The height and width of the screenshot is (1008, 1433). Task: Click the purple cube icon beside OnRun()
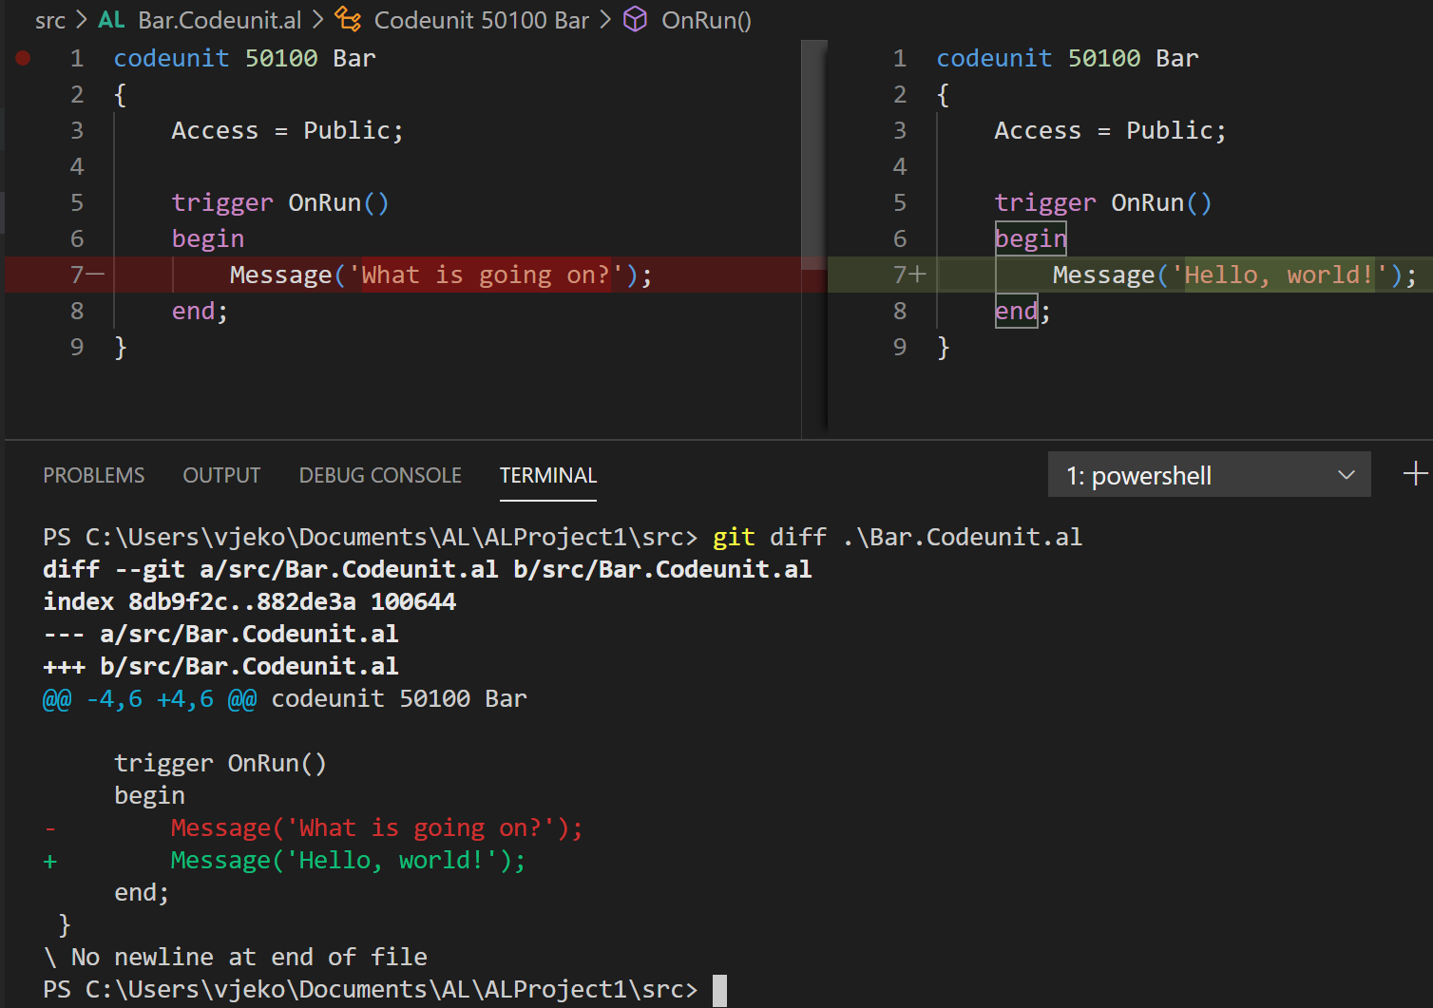[635, 19]
